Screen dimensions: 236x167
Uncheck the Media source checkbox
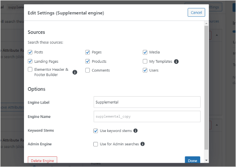(x=145, y=52)
